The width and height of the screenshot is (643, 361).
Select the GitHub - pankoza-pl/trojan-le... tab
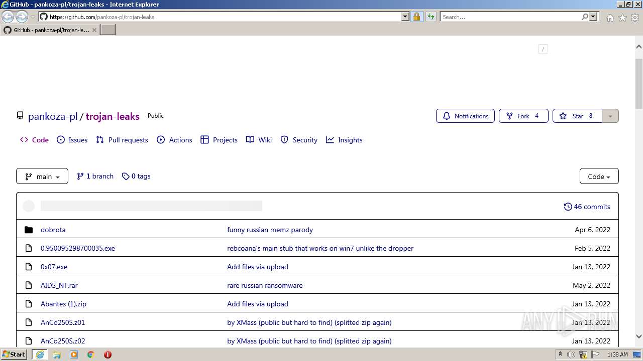(x=50, y=30)
